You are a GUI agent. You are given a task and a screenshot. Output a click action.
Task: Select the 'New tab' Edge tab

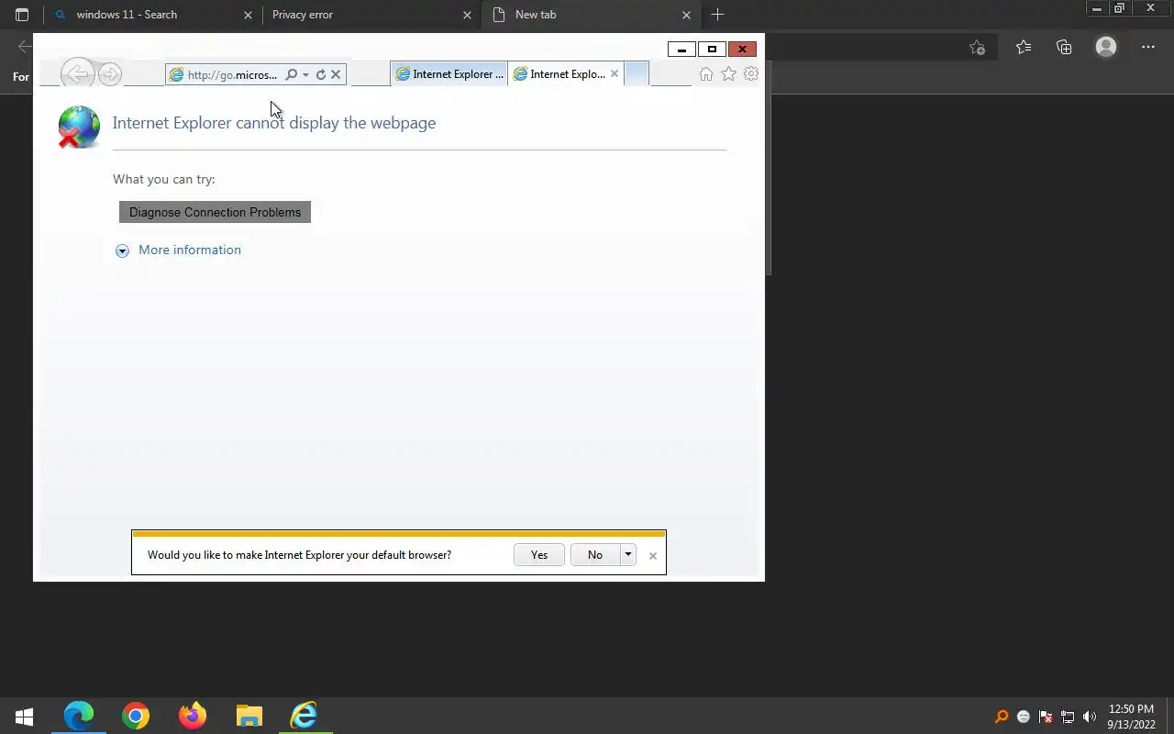pyautogui.click(x=592, y=15)
